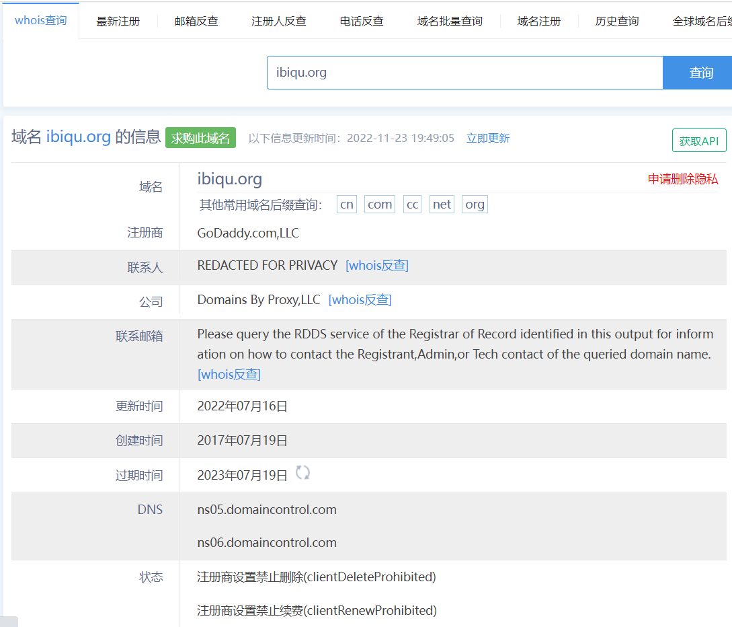Screen dimensions: 732x627
Task: Go to the 电话反查 tab
Action: tap(362, 21)
